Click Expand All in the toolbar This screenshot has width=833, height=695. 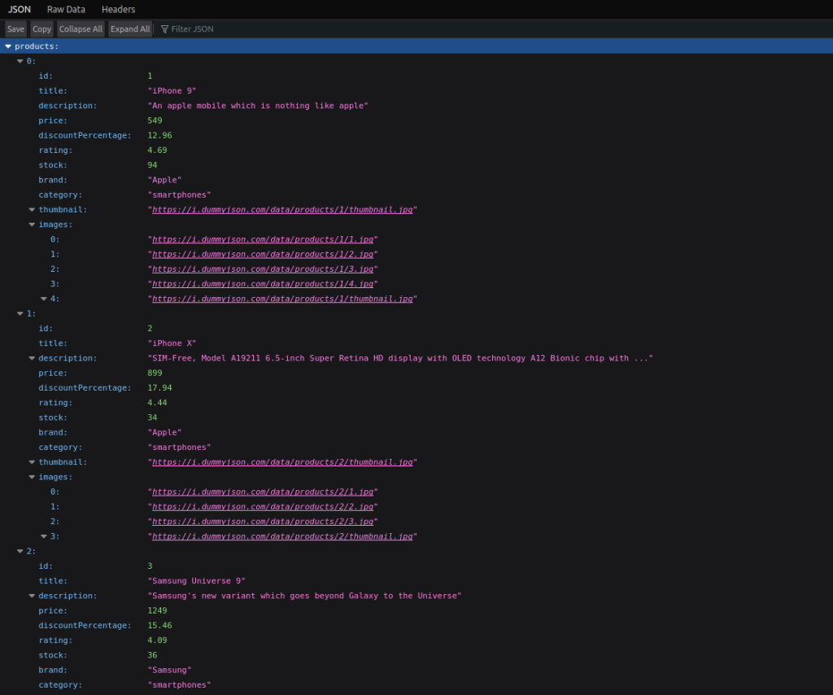[x=130, y=28]
